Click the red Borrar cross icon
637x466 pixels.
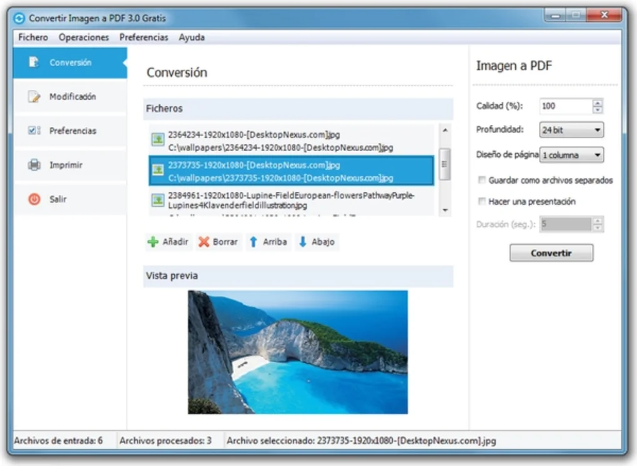(204, 241)
